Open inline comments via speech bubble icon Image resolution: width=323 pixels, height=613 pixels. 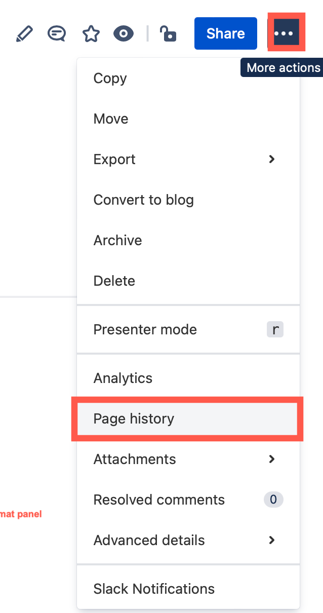point(56,33)
